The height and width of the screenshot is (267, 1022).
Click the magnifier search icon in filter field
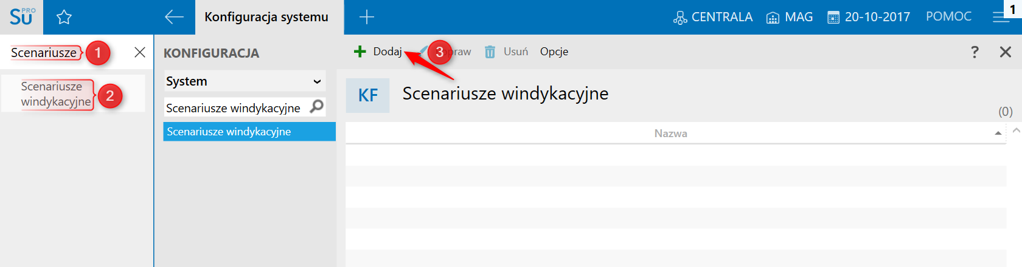317,107
